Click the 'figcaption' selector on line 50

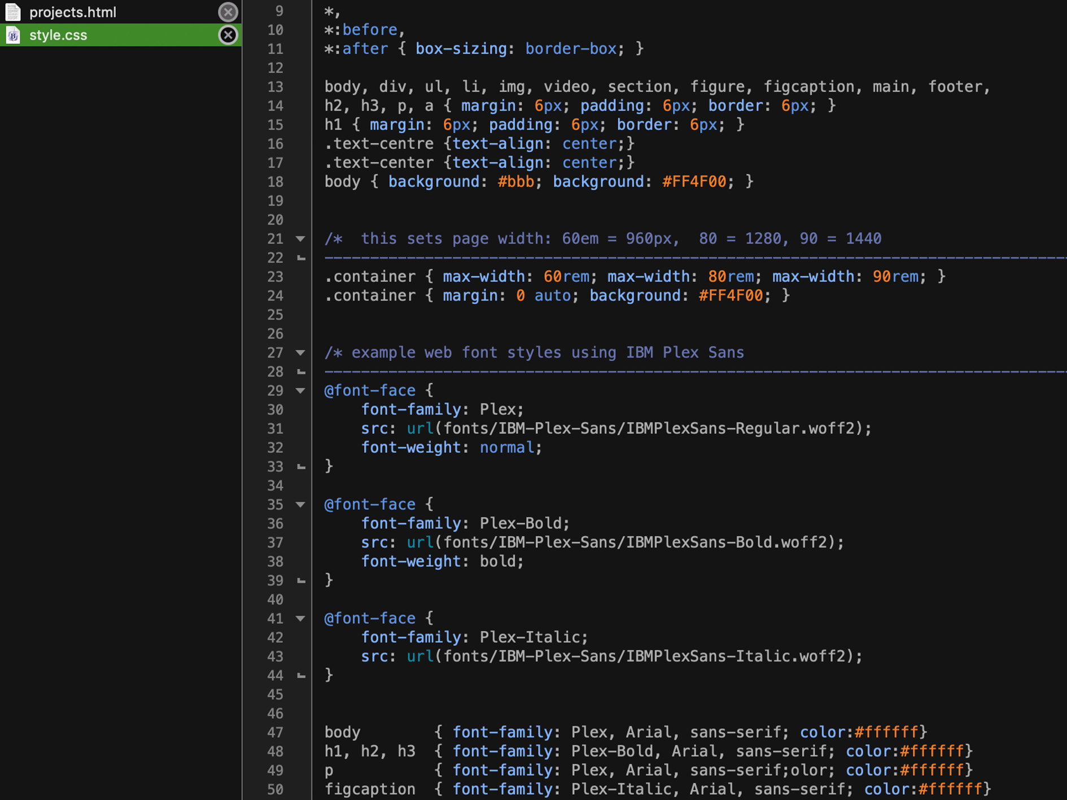click(x=370, y=789)
